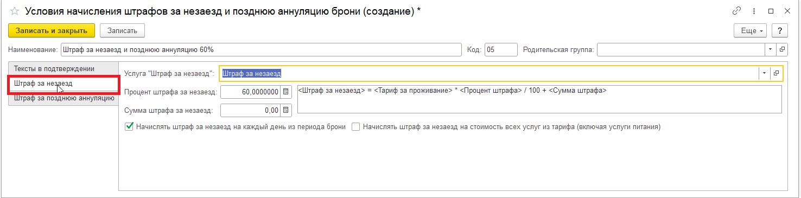This screenshot has height=198, width=801.
Task: Open Родительская группа item with open icon
Action: pos(782,50)
